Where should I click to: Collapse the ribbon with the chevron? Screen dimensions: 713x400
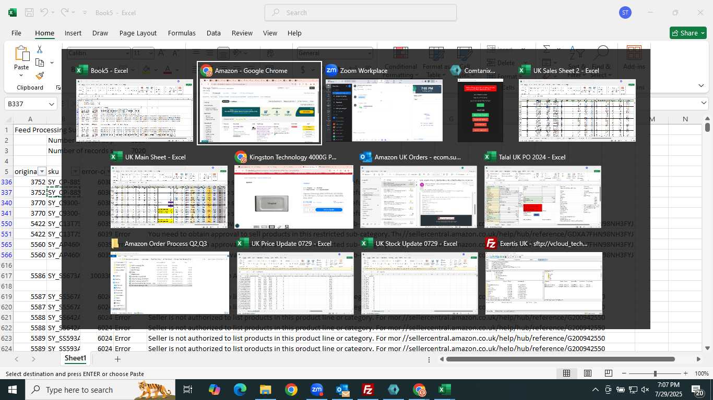click(x=701, y=85)
